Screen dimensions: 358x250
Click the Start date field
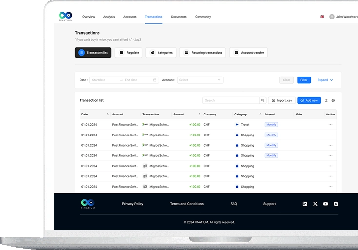(105, 80)
